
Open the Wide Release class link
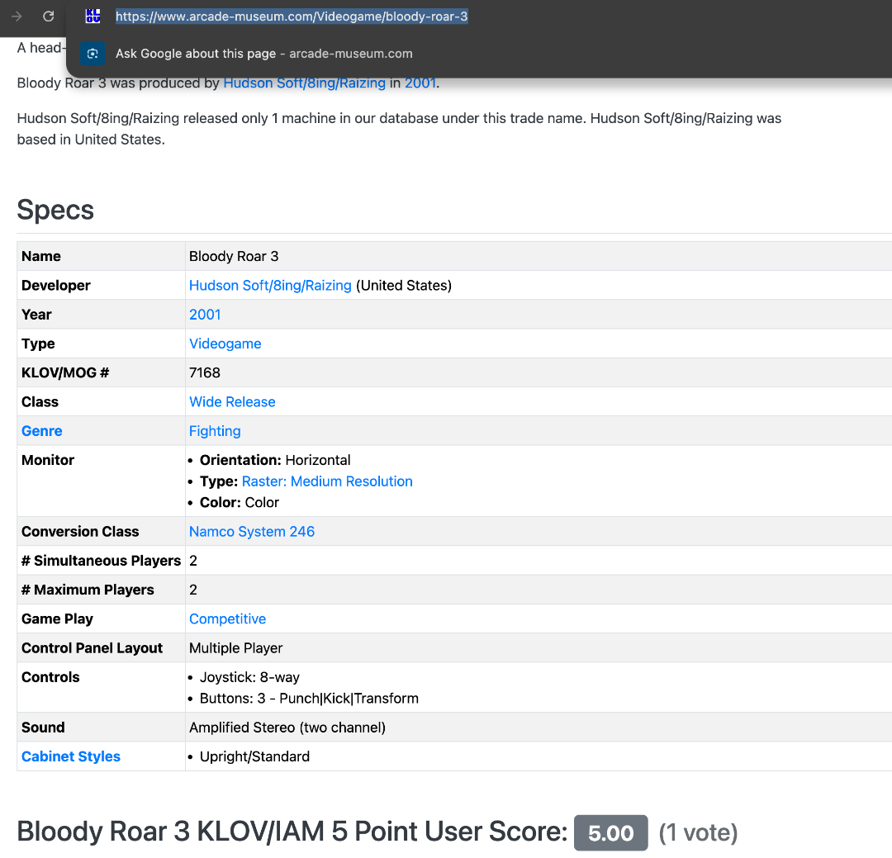232,401
